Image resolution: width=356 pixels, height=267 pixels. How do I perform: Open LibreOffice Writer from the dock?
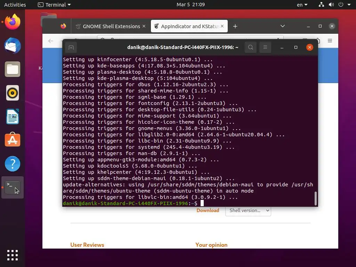[13, 116]
